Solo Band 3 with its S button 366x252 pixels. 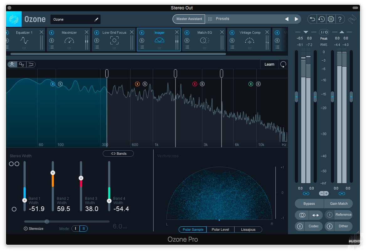pyautogui.click(x=202, y=84)
